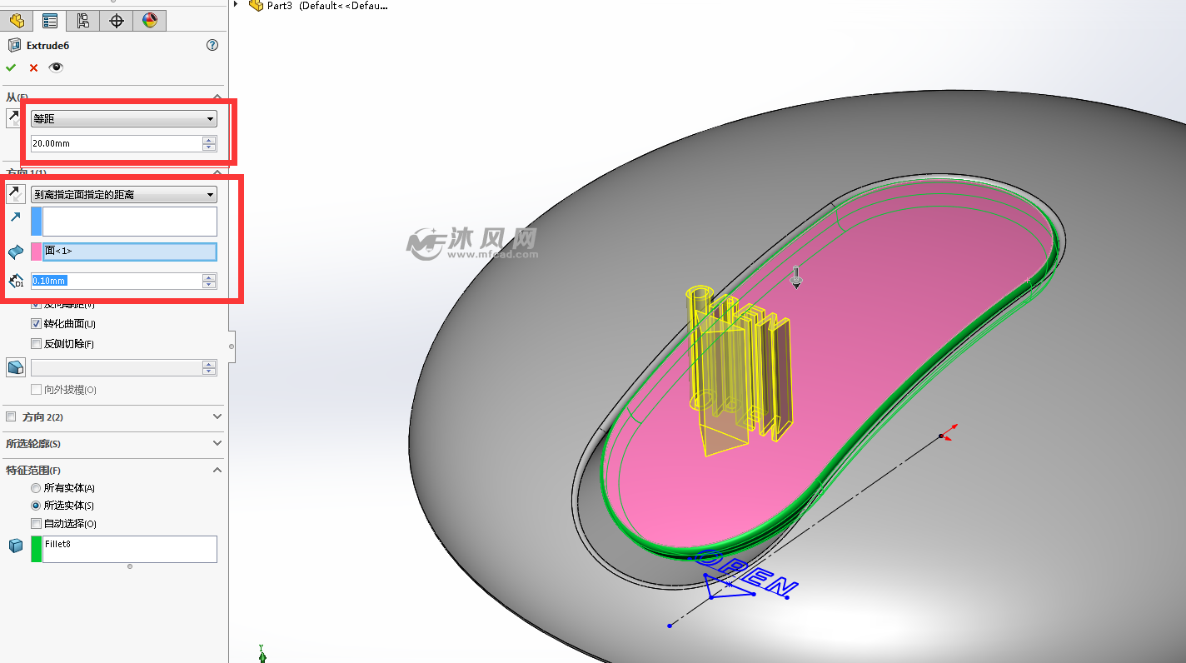
Task: Click the 20.00mm offset value field
Action: [x=117, y=143]
